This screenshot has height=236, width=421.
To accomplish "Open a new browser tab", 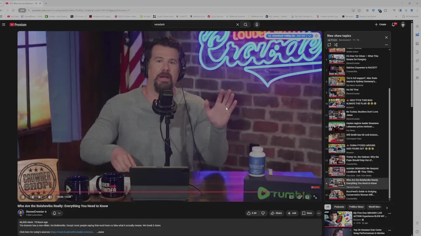I will [x=46, y=3].
